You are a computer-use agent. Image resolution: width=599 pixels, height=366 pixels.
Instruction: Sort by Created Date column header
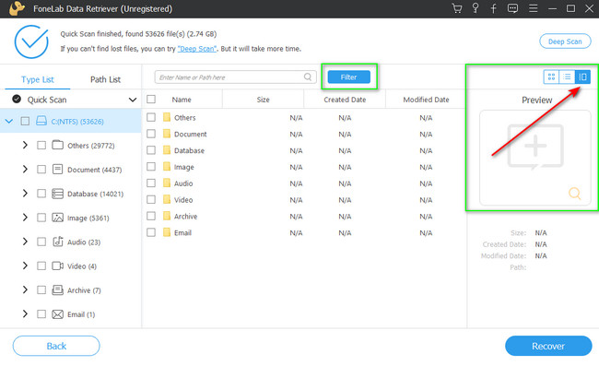(x=345, y=100)
